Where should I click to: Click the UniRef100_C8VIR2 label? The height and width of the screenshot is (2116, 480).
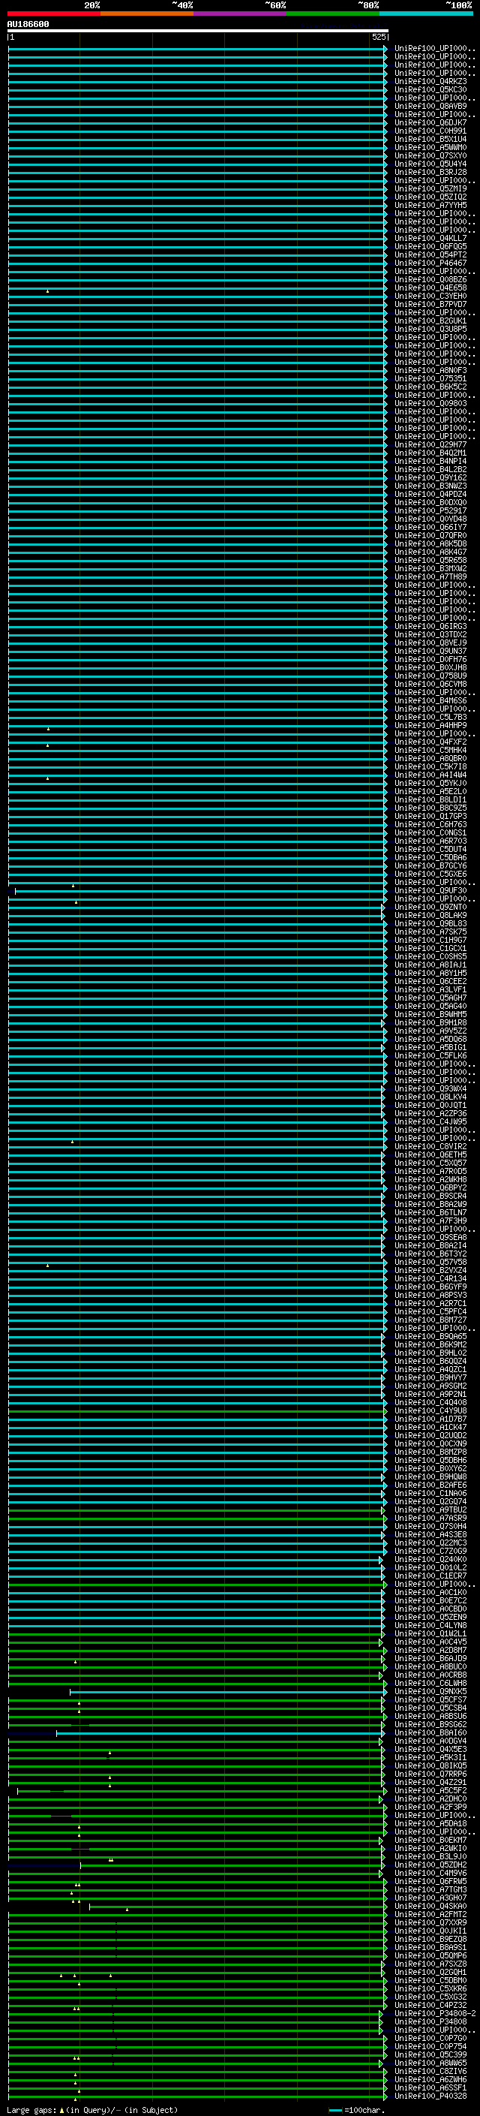430,1147
